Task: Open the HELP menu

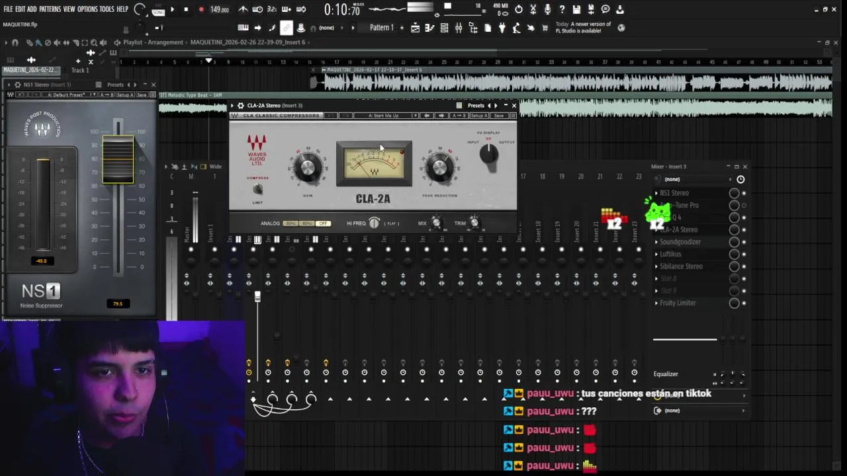Action: pyautogui.click(x=122, y=9)
